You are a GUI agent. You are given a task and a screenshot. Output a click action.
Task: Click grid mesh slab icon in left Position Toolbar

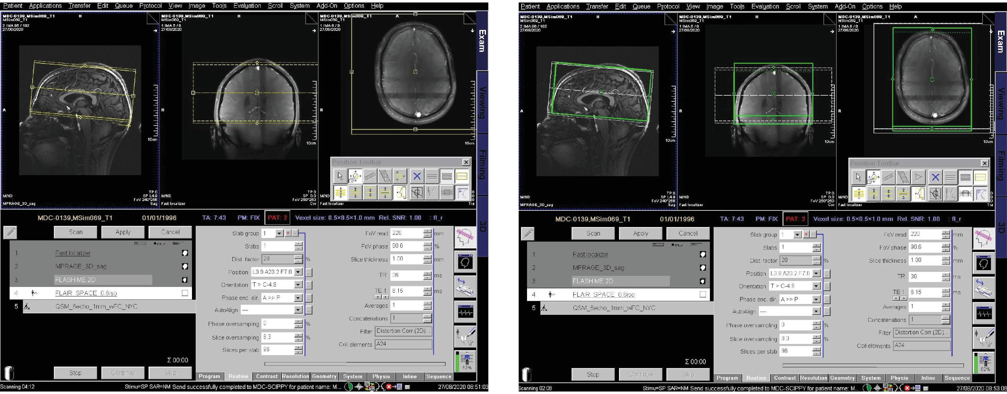(385, 176)
